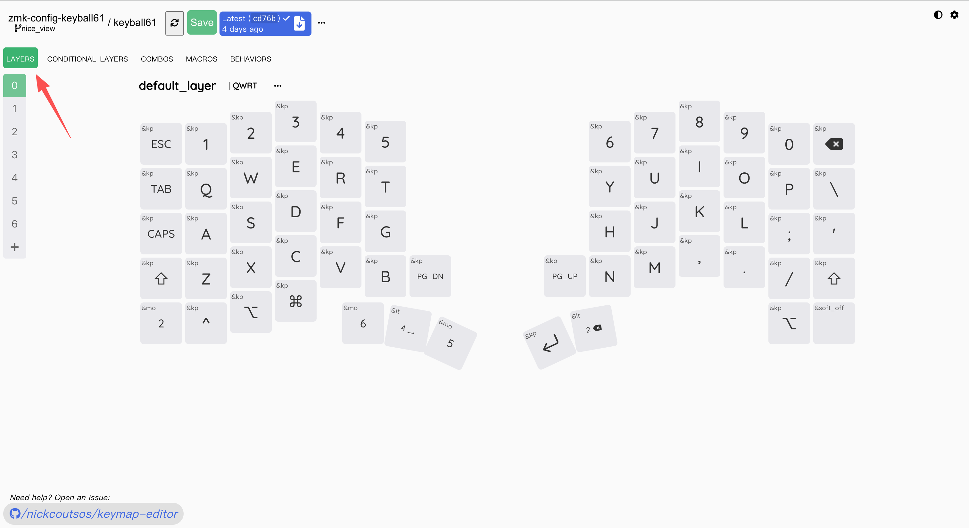Click the left Option symbol key
Viewport: 969px width, 528px height.
pyautogui.click(x=251, y=312)
